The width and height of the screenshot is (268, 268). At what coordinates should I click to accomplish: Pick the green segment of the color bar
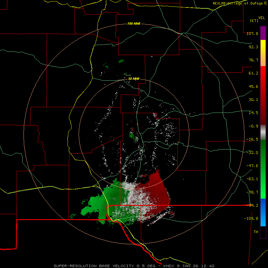click(x=263, y=169)
